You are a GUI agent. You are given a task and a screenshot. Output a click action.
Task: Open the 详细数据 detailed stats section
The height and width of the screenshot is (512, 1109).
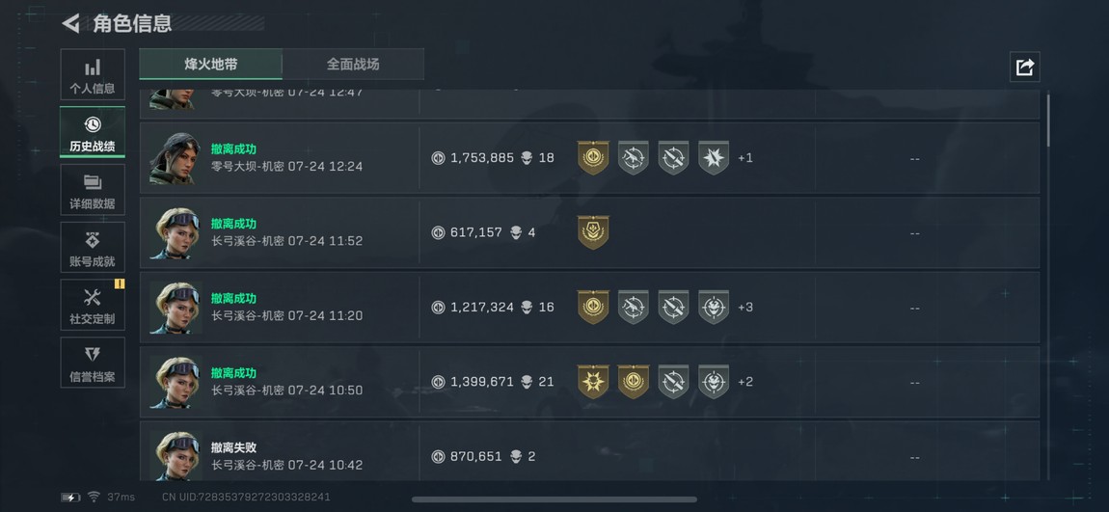click(93, 191)
